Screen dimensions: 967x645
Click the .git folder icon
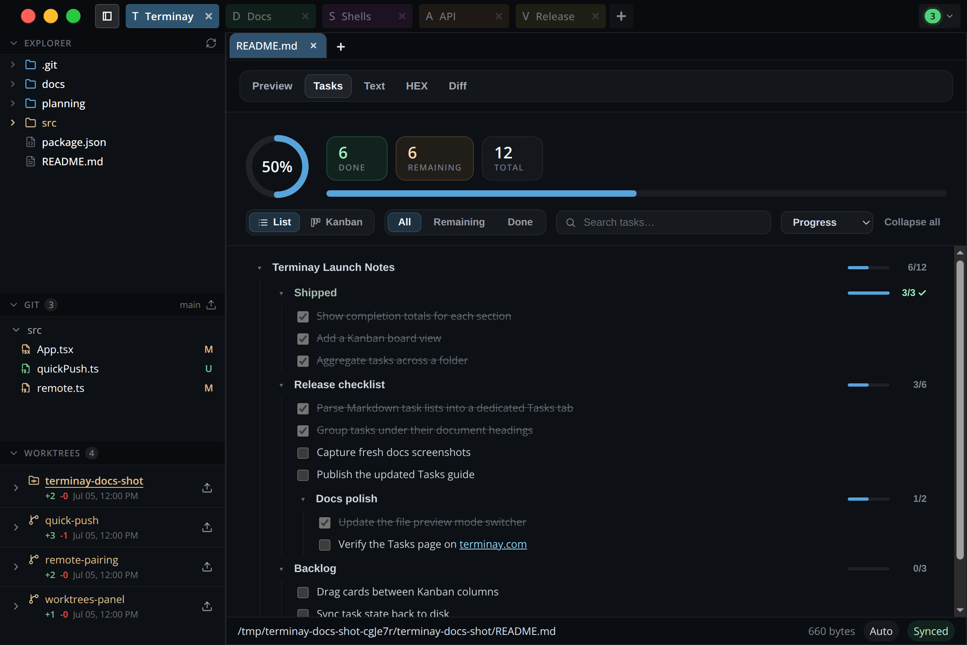point(31,64)
